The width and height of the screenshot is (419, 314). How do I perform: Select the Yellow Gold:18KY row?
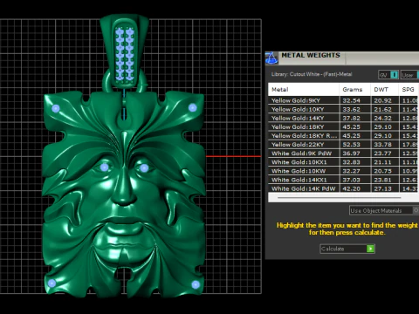point(343,126)
